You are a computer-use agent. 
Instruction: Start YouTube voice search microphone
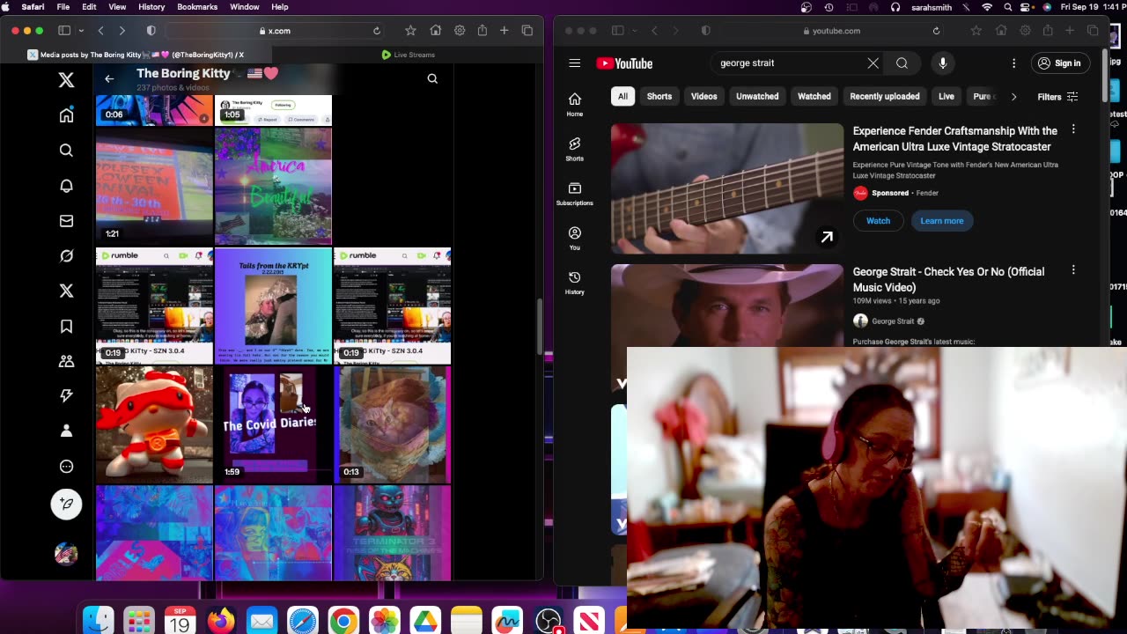pos(943,63)
